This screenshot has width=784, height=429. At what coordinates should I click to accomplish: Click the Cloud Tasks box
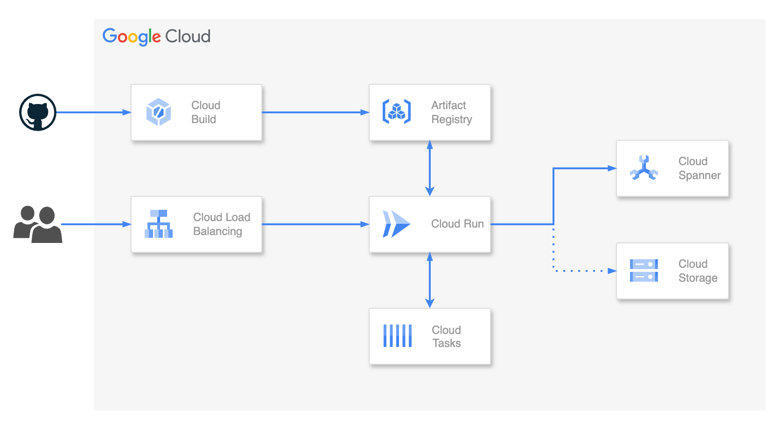[x=430, y=336]
